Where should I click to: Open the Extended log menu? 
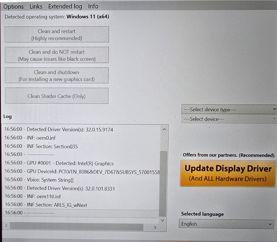pos(65,7)
